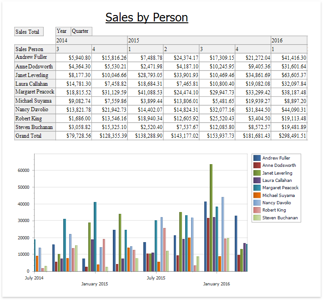Click Andrew Fuller's blue legend swatch
Viewport: 323px width, 300px height.
click(257, 158)
